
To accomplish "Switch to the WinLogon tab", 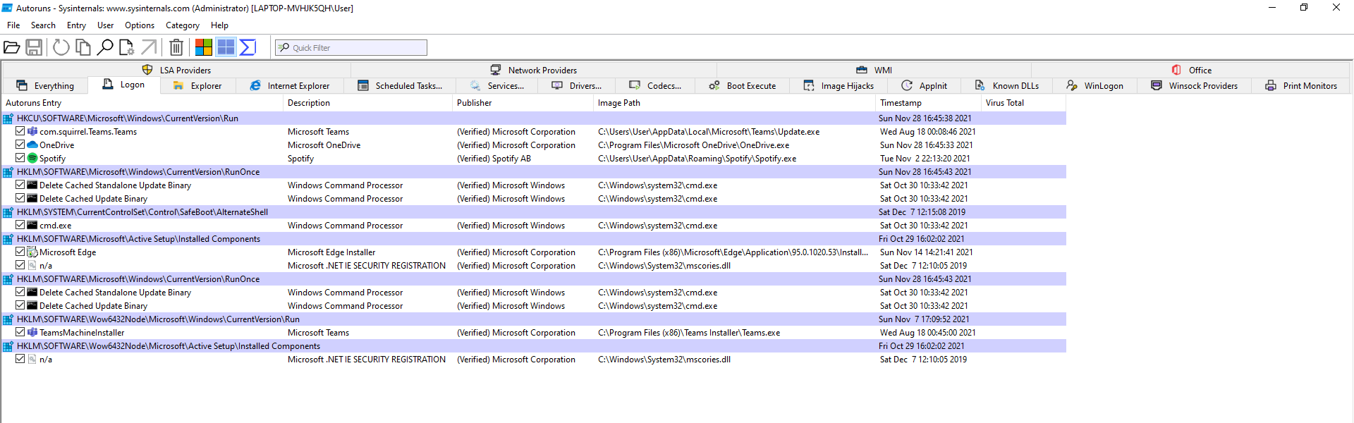I will [1095, 86].
